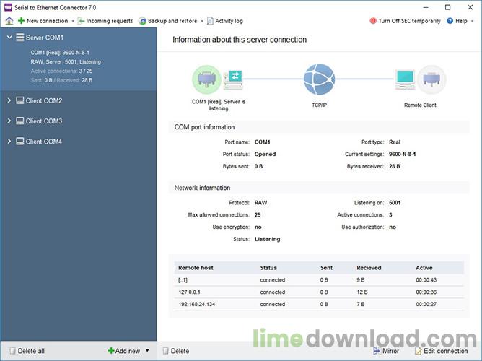Collapse the Server COM1 tree node
The width and height of the screenshot is (482, 361).
tap(9, 38)
